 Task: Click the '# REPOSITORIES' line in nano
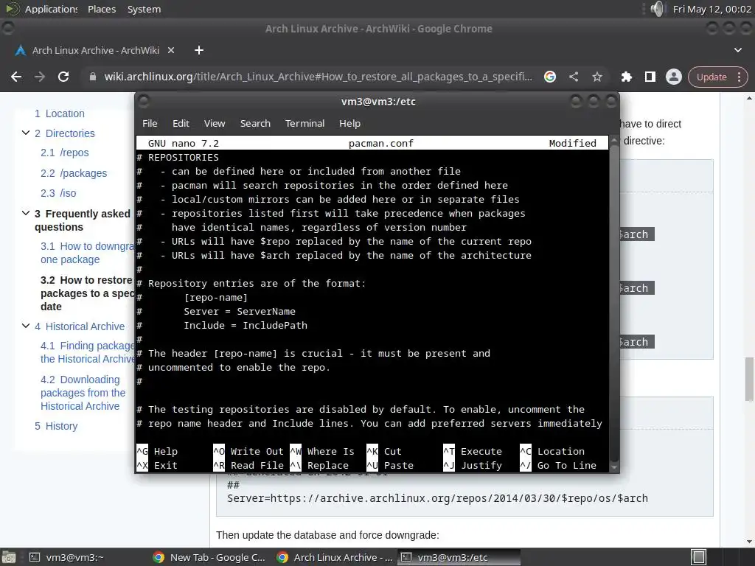pos(178,158)
